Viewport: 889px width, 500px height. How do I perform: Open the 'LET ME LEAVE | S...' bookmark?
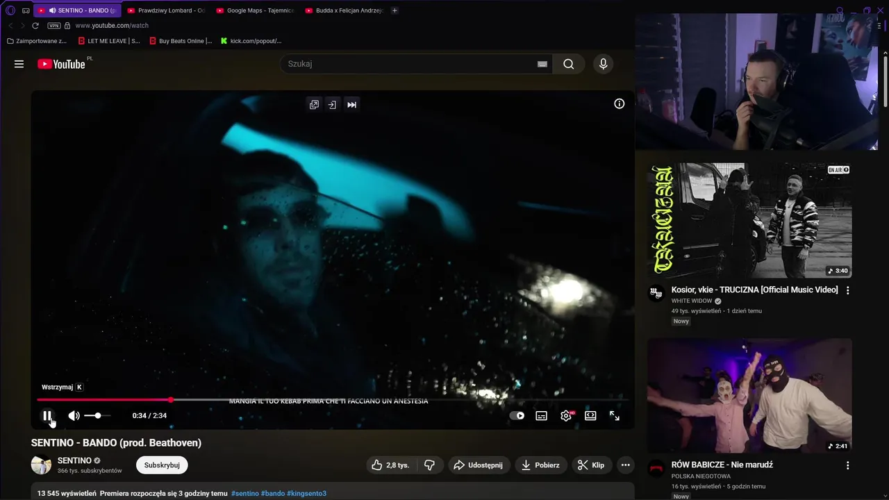(109, 41)
